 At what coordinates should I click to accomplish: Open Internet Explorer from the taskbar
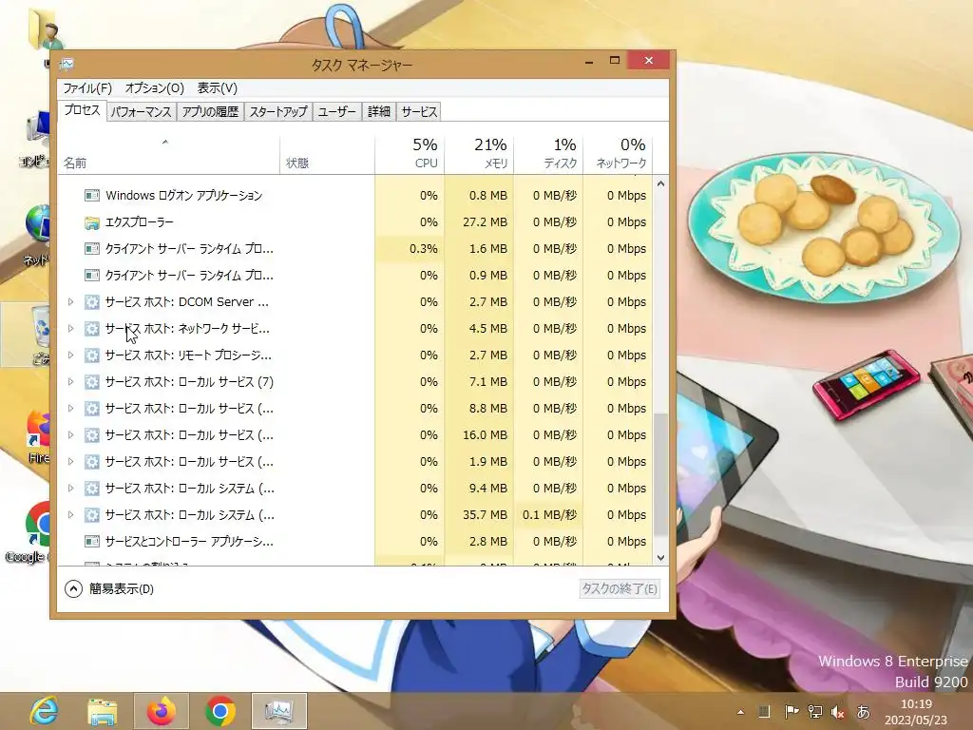tap(44, 711)
